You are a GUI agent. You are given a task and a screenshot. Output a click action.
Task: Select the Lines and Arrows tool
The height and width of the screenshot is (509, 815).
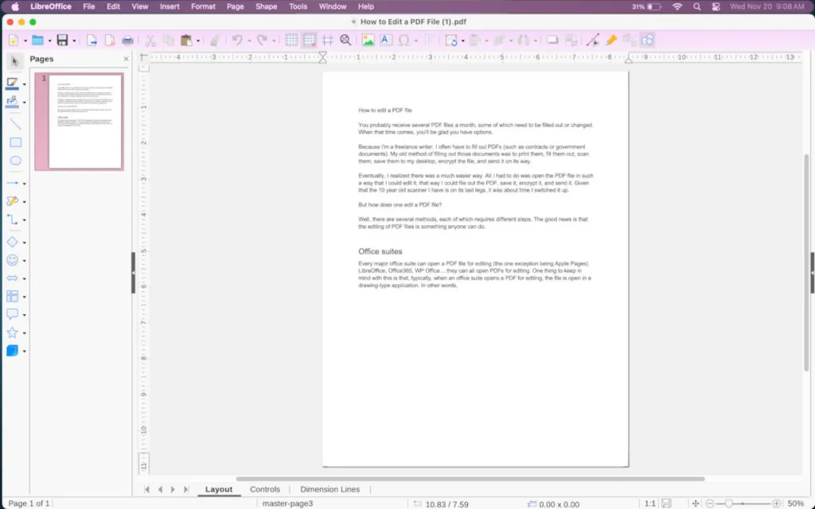13,183
